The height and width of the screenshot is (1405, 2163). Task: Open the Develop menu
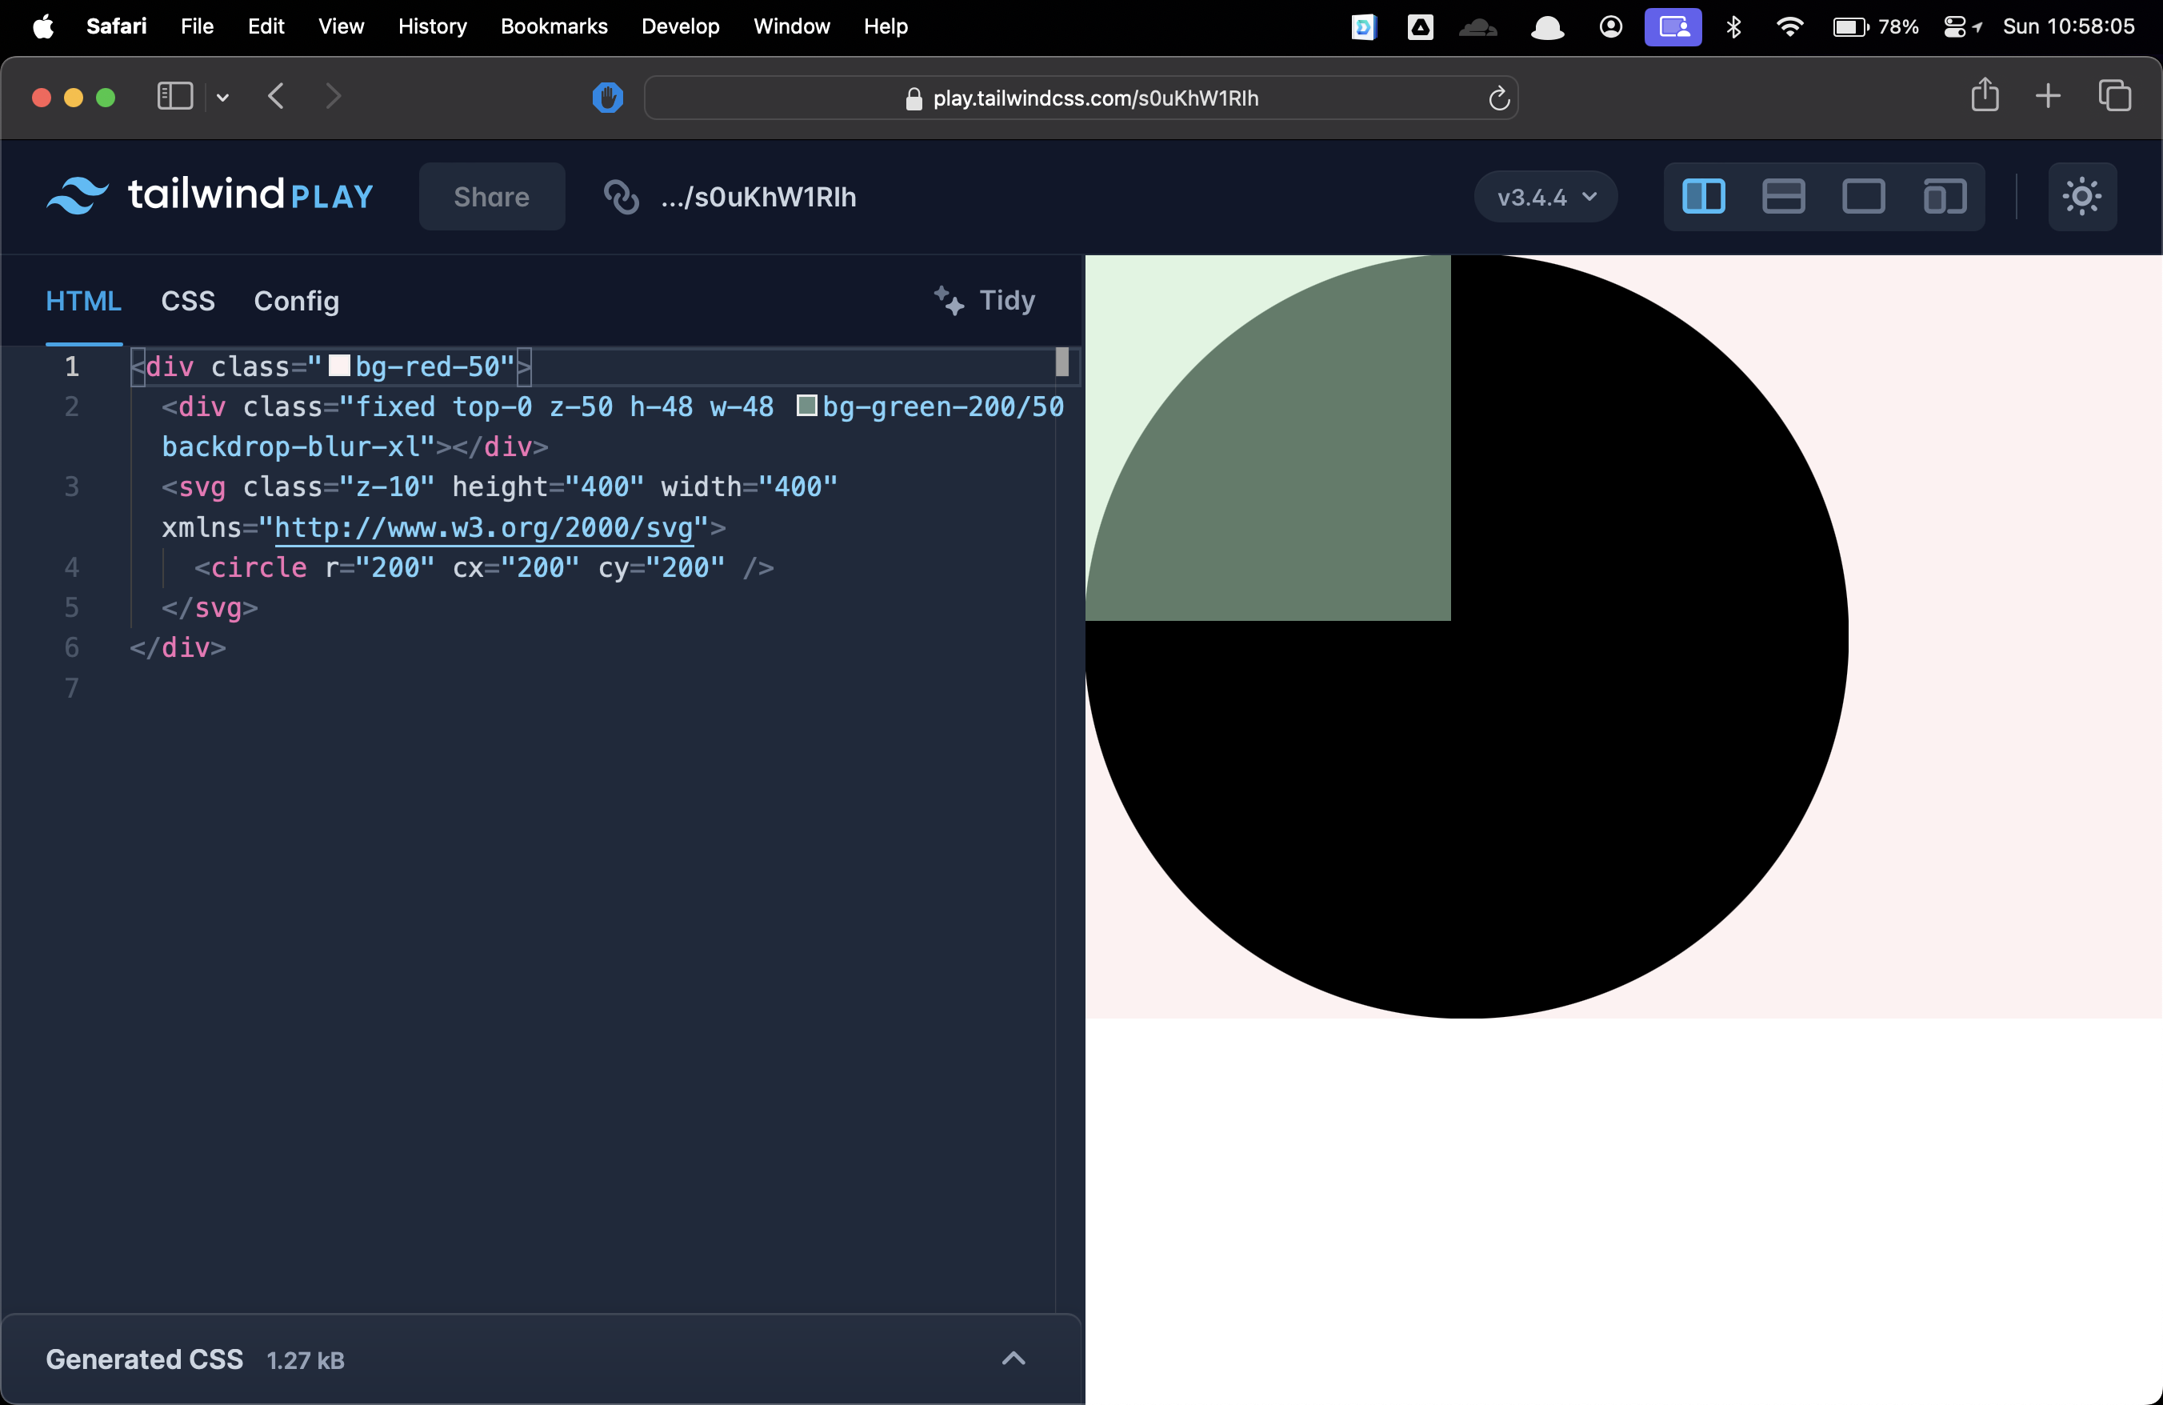click(x=680, y=26)
